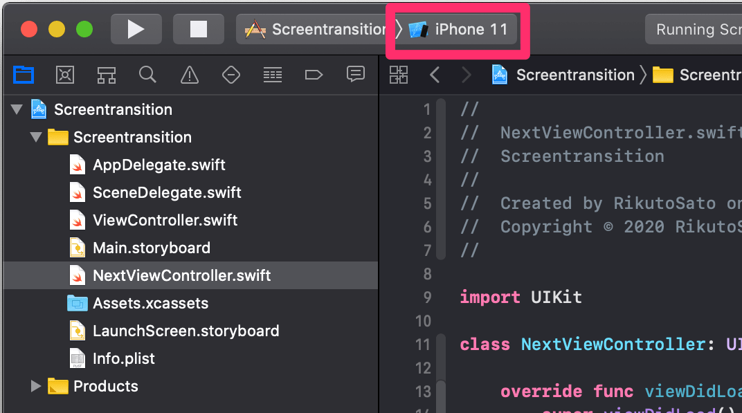Open the Debug navigator
Screen dimensions: 742x413
pos(272,75)
